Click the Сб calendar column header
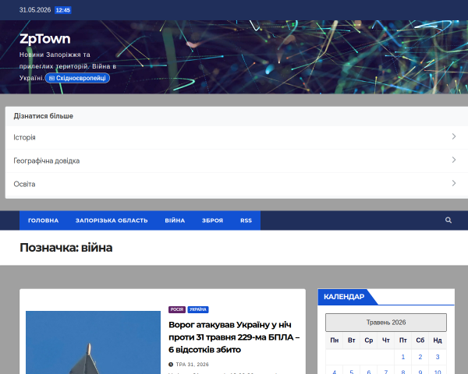Viewport: 468px width, 374px height. point(420,340)
